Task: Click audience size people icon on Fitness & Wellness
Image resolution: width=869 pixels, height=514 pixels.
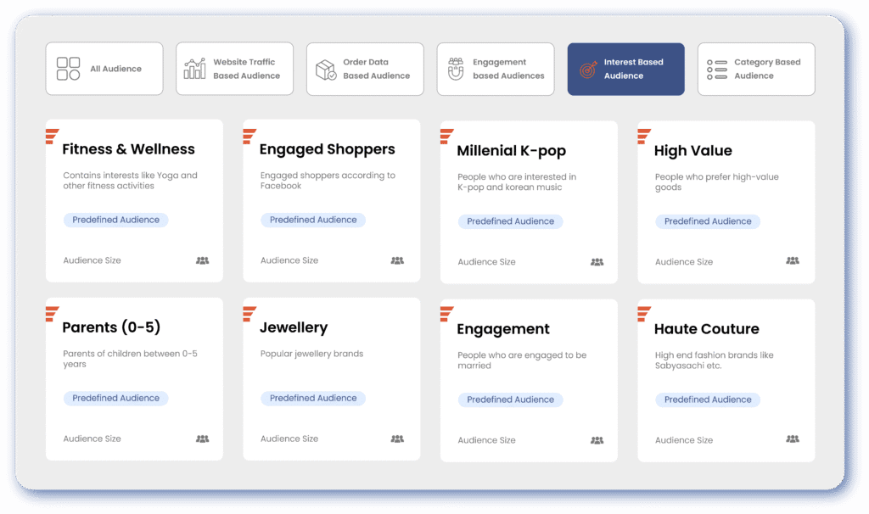Action: pyautogui.click(x=202, y=260)
